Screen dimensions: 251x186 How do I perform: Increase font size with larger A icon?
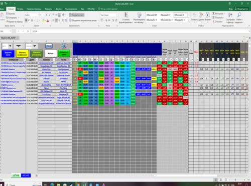point(47,15)
